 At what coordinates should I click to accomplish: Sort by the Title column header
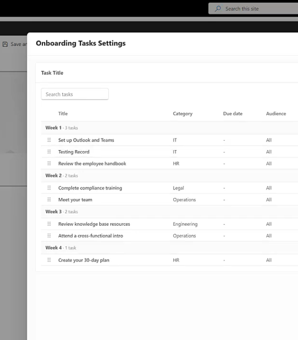pyautogui.click(x=63, y=114)
